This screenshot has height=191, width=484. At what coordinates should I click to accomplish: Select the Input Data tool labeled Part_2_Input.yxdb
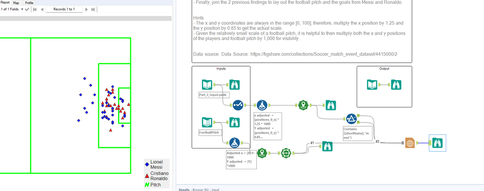click(207, 84)
